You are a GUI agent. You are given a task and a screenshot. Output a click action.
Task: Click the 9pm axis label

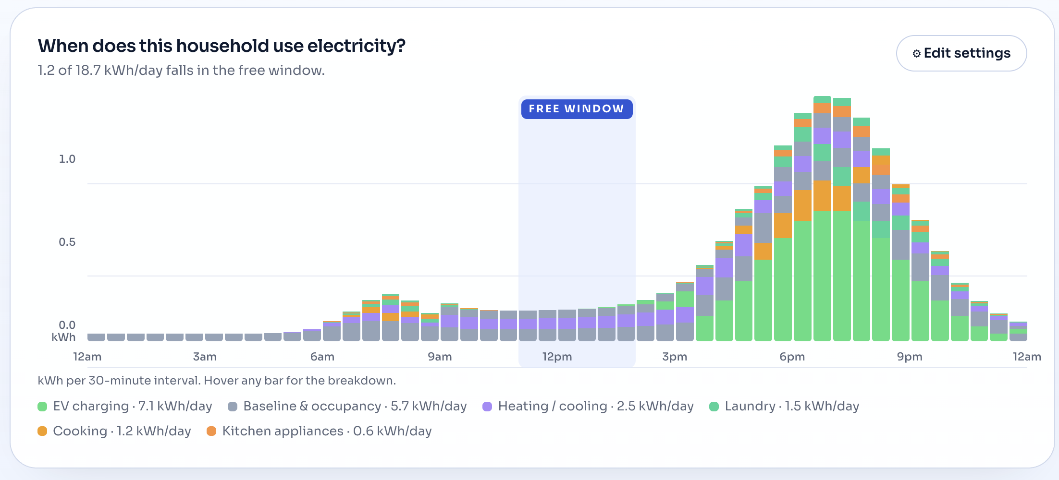[910, 357]
